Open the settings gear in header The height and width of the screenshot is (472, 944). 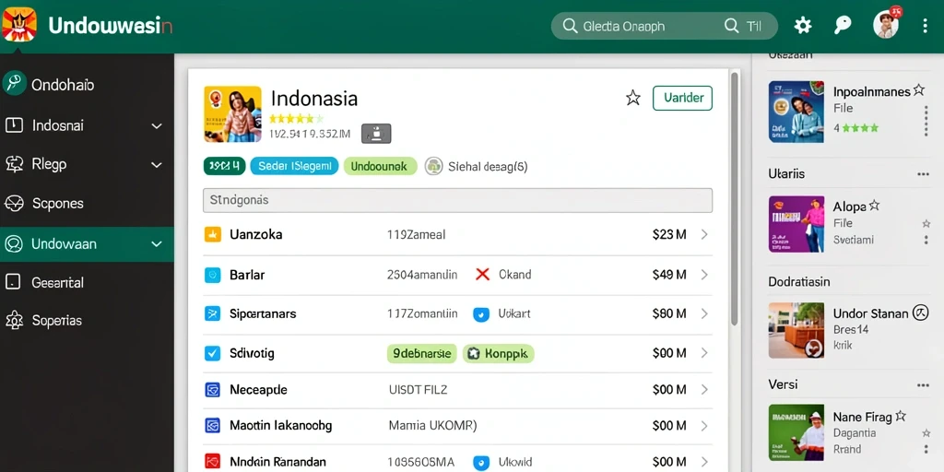pos(803,25)
